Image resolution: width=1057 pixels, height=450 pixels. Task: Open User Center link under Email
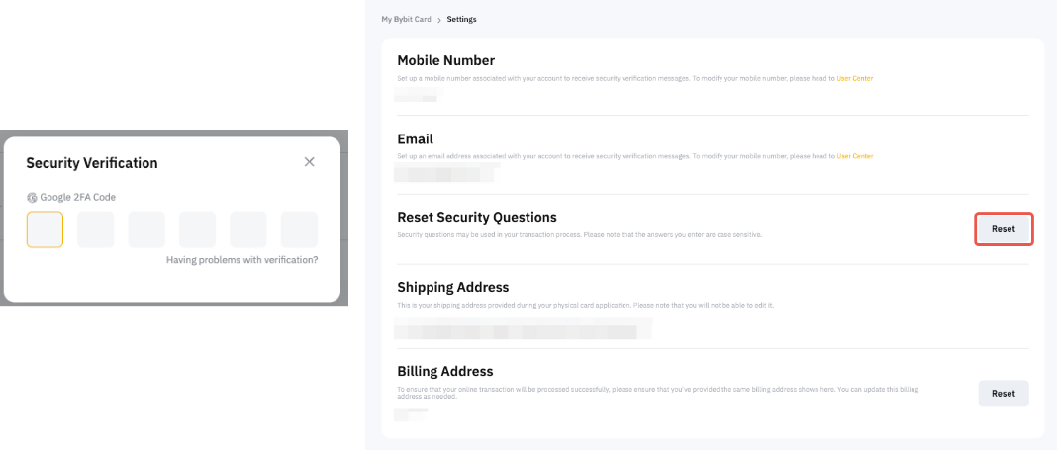pyautogui.click(x=855, y=156)
